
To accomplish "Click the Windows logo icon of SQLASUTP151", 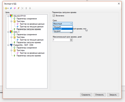I will click(11, 16).
